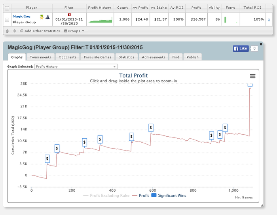
Task: Click the refresh icon beside trash
Action: point(14,31)
